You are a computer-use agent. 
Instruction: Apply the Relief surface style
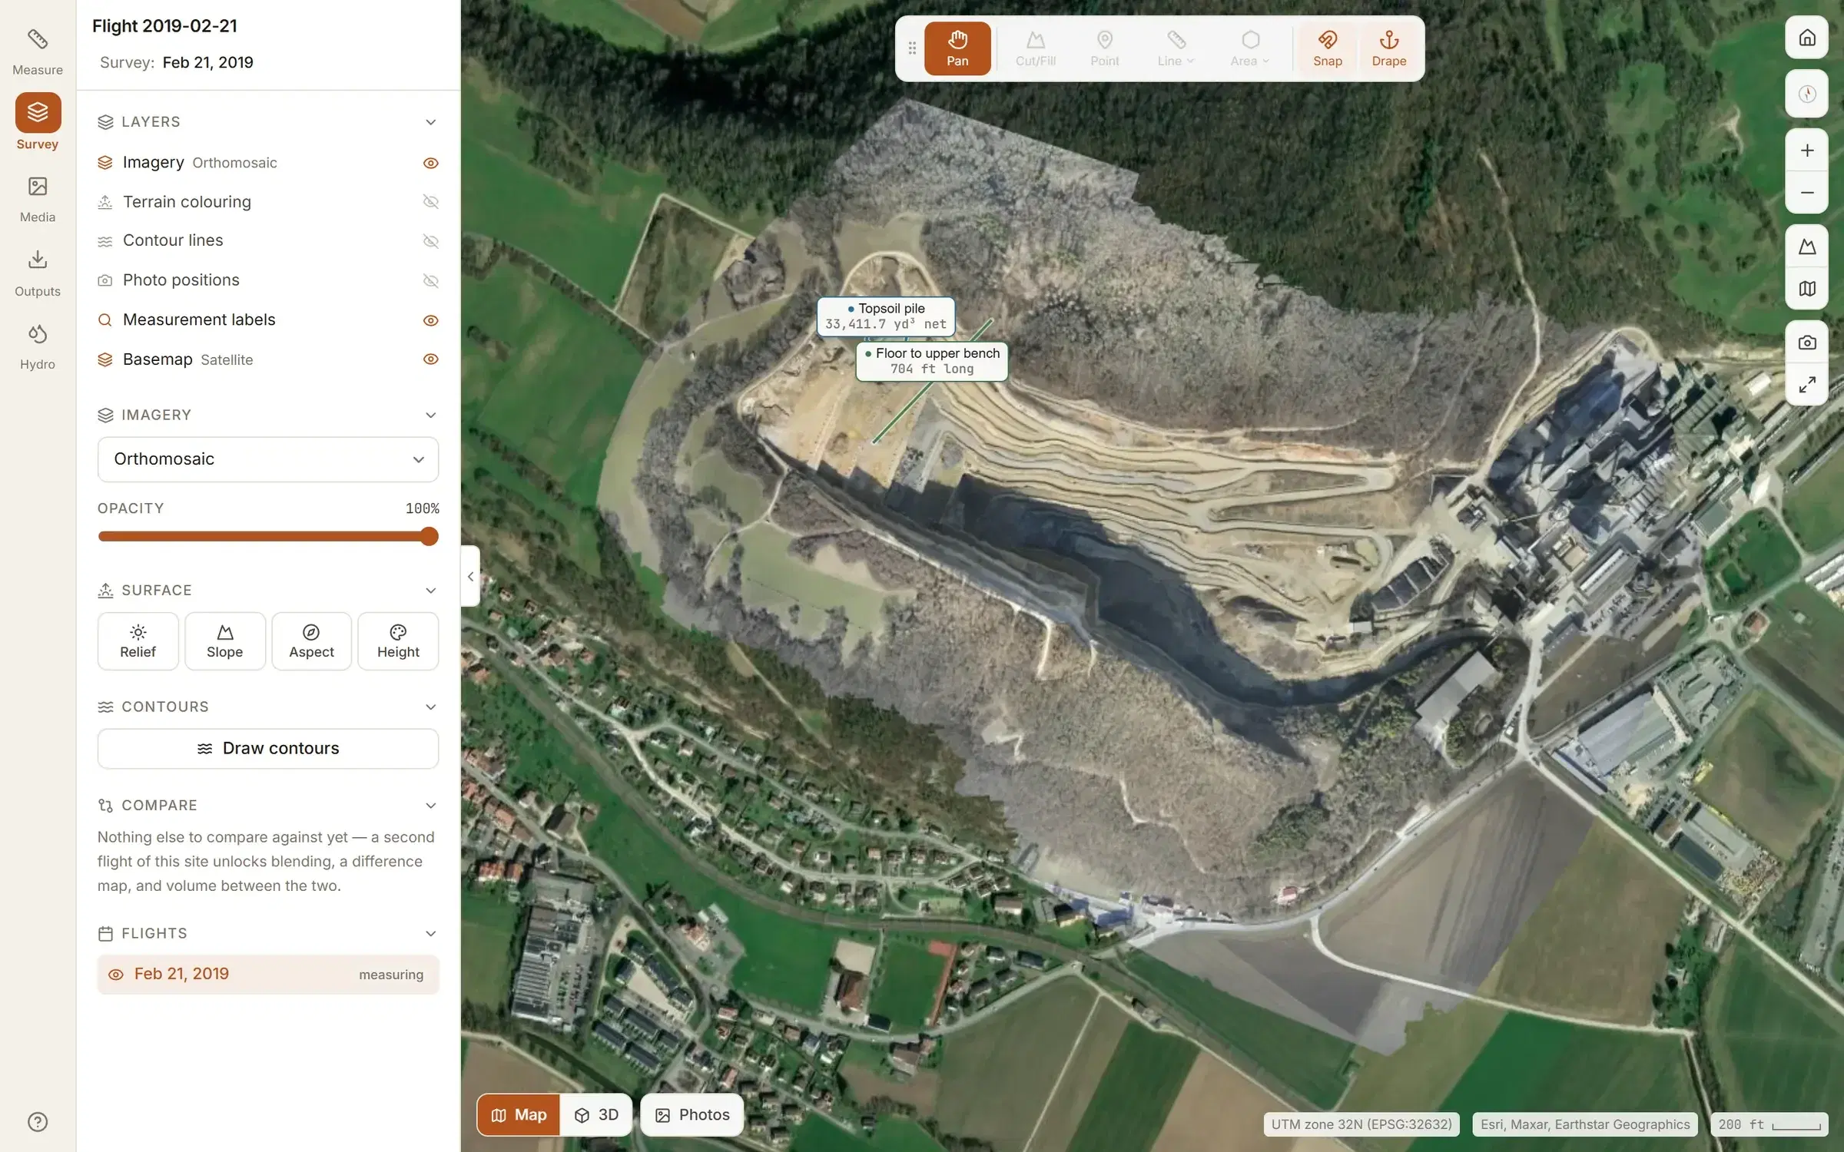click(138, 641)
